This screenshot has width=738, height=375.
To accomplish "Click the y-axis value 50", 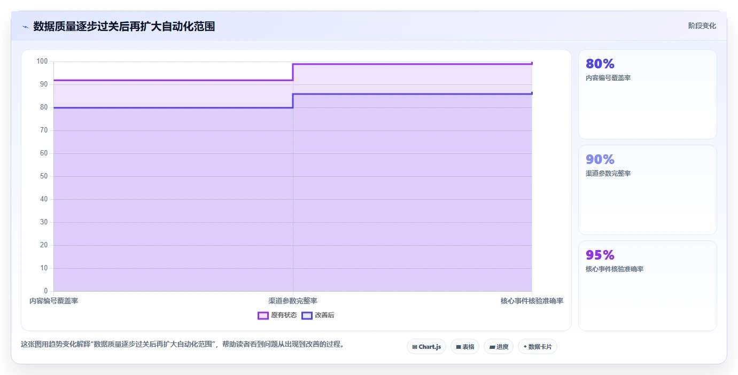I will [44, 176].
